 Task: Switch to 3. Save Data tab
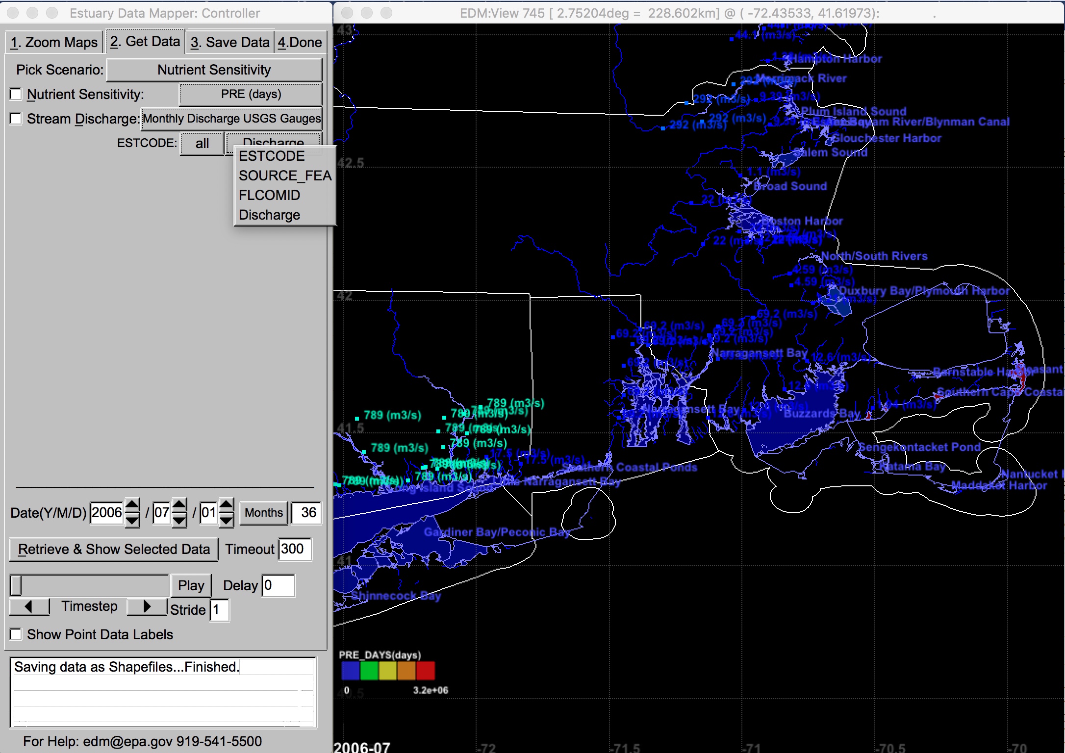[229, 43]
